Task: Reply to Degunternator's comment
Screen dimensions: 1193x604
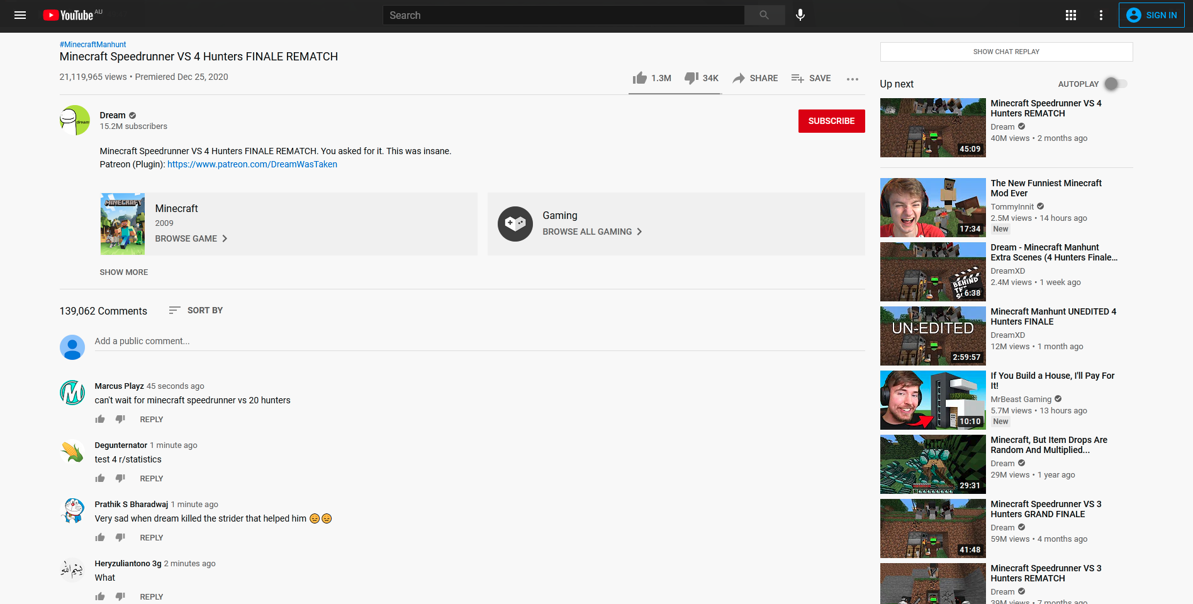Action: 152,479
